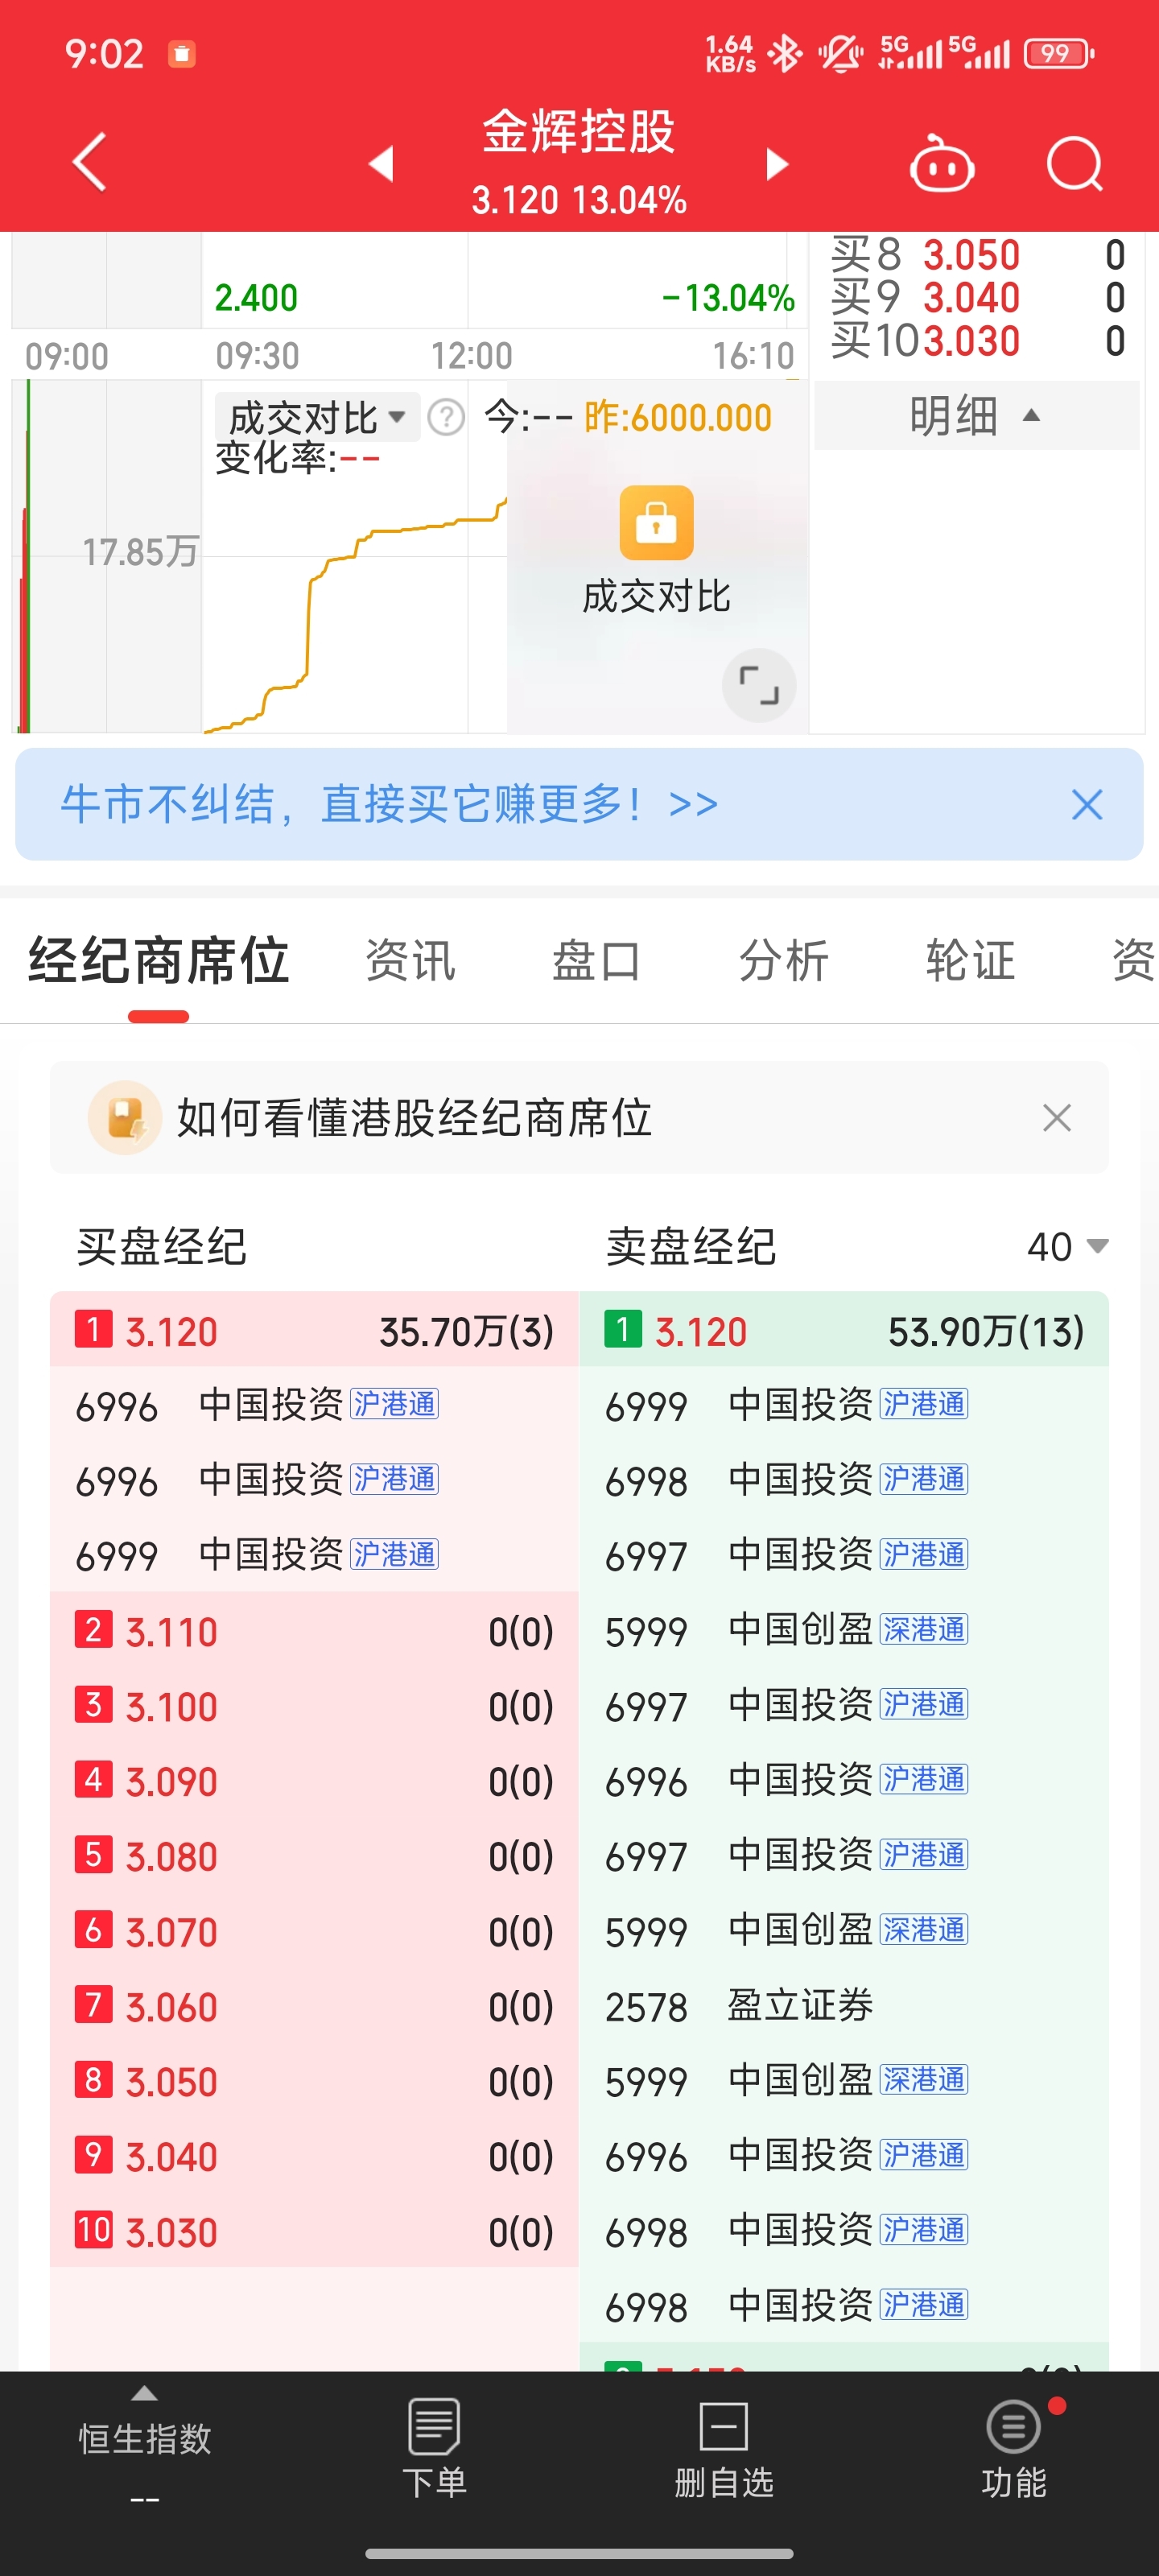Open the 40 broker count dropdown
The image size is (1159, 2576).
(1067, 1247)
